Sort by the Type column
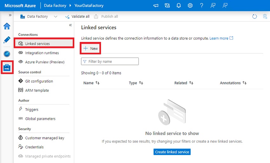This screenshot has height=163, width=270. [136, 83]
